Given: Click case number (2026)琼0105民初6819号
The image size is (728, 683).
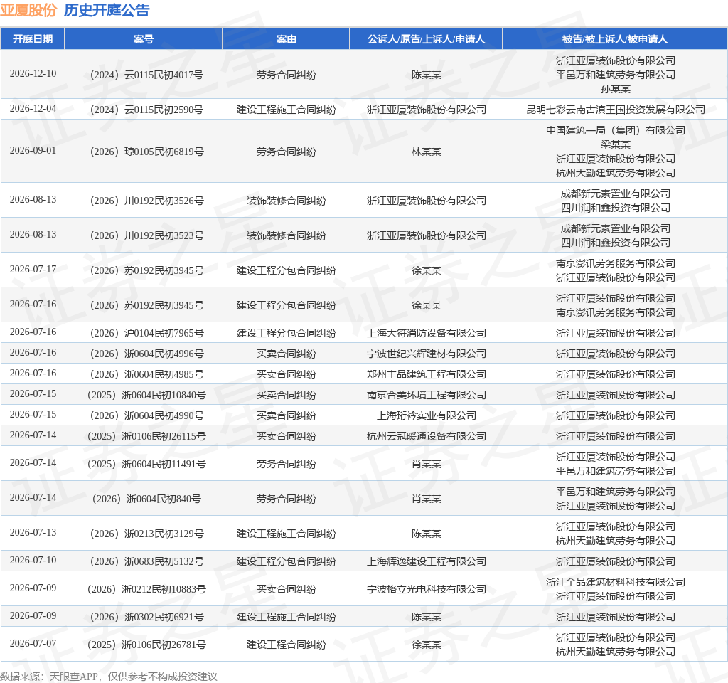Looking at the screenshot, I should tap(146, 152).
